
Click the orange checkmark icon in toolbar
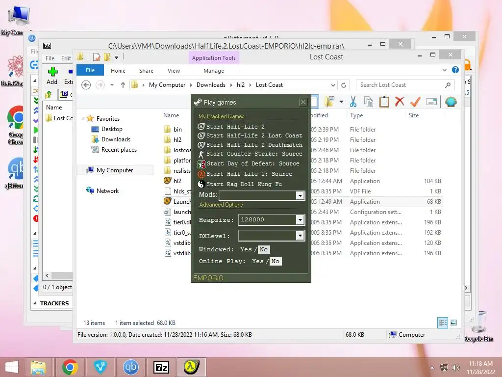(415, 102)
